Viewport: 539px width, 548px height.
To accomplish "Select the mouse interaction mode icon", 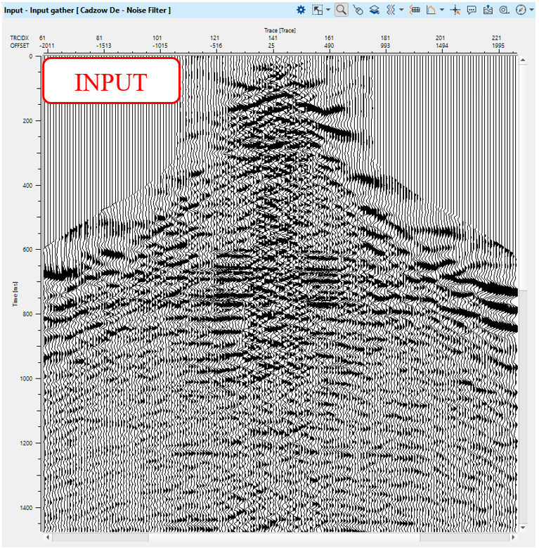I will pyautogui.click(x=358, y=10).
